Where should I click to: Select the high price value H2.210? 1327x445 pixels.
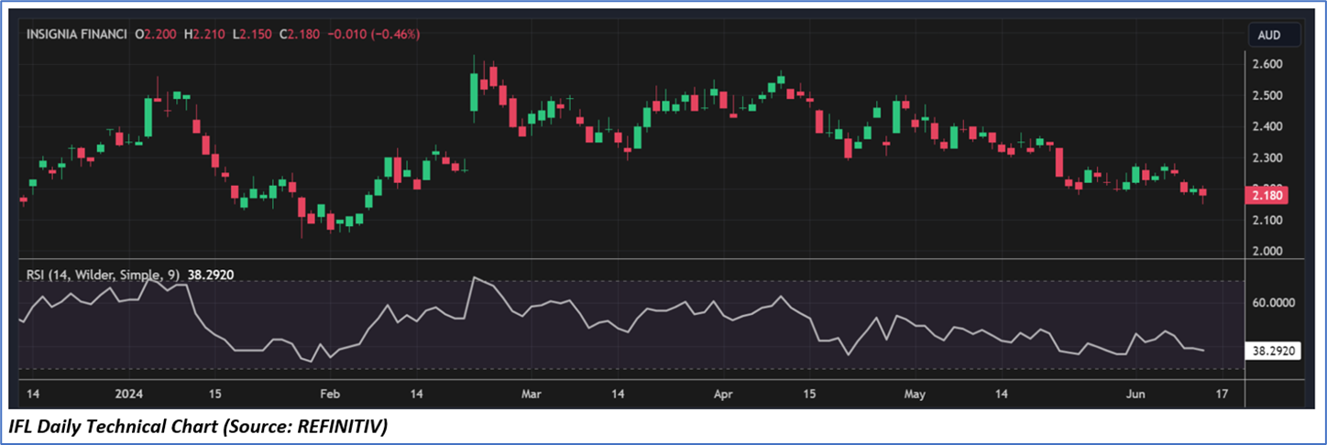tap(204, 34)
